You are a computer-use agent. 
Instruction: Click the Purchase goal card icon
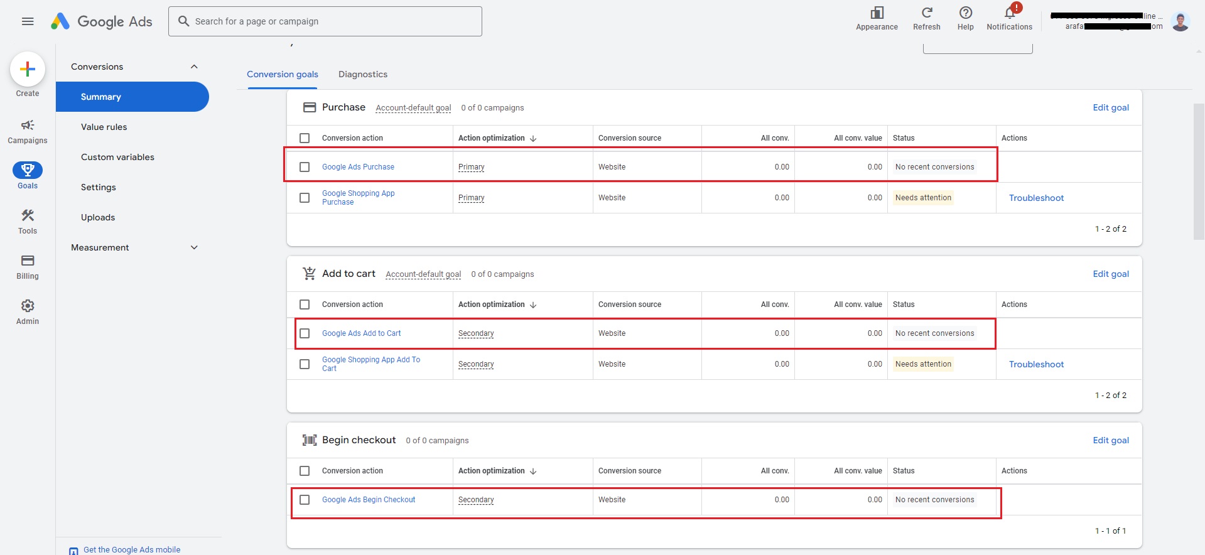point(309,107)
